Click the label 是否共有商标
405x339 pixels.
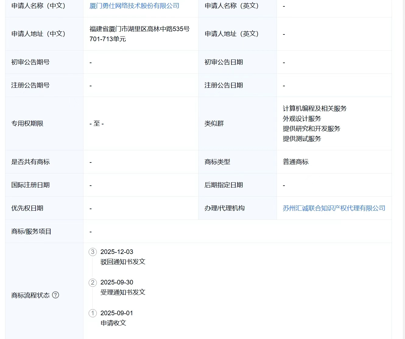[30, 162]
